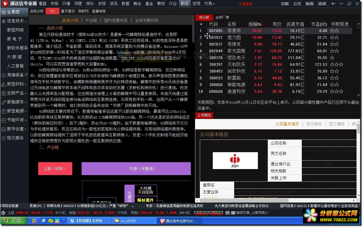Jump to 全球发展状况 section
363x227 pixels.
click(x=147, y=20)
